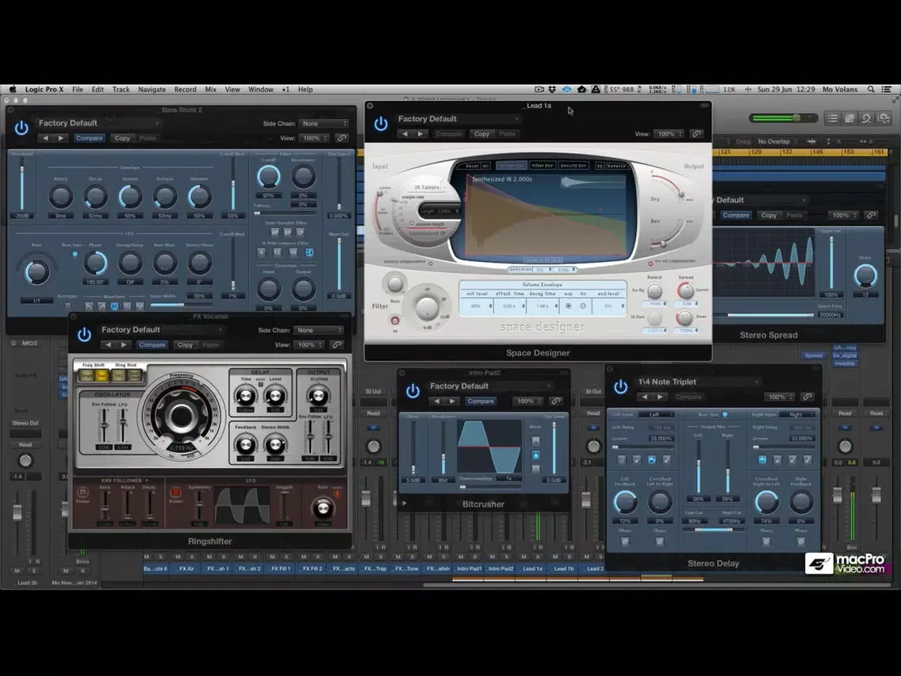Open Side Chain dropdown in Ringshifter plugin
The width and height of the screenshot is (901, 676).
tap(319, 330)
